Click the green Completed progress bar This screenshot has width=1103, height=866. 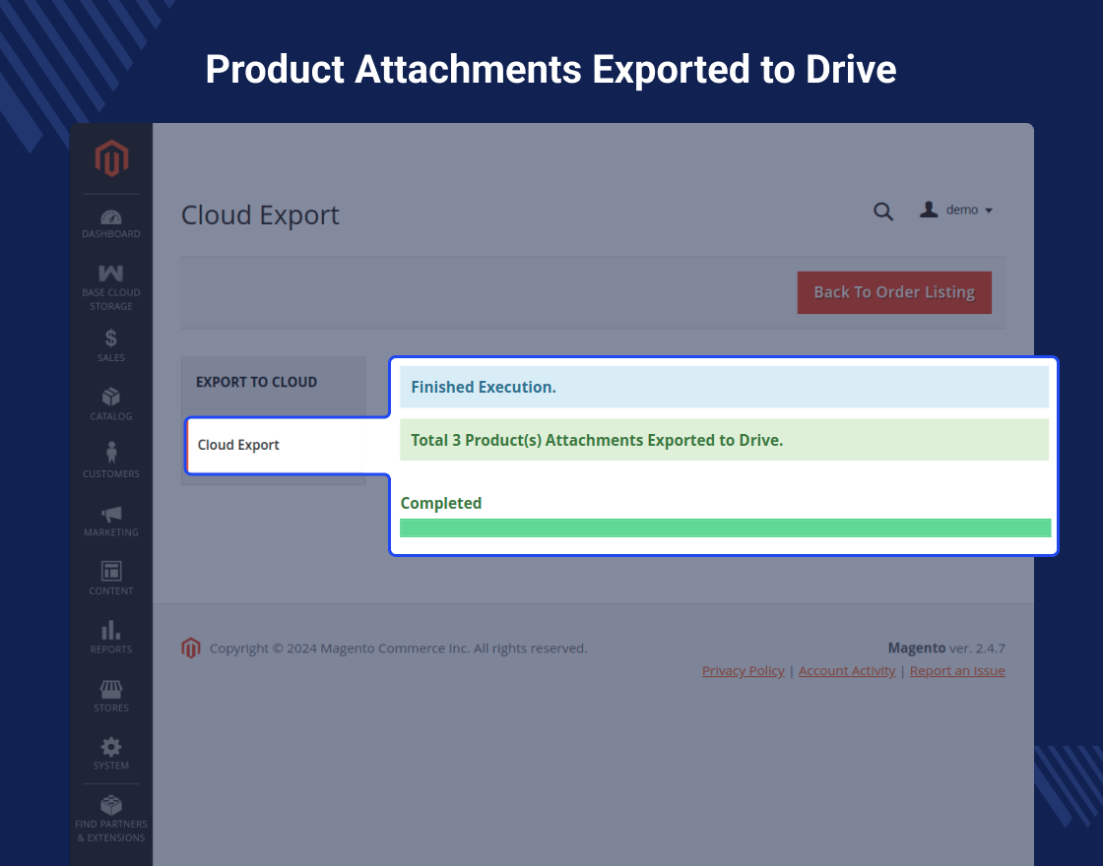click(725, 528)
